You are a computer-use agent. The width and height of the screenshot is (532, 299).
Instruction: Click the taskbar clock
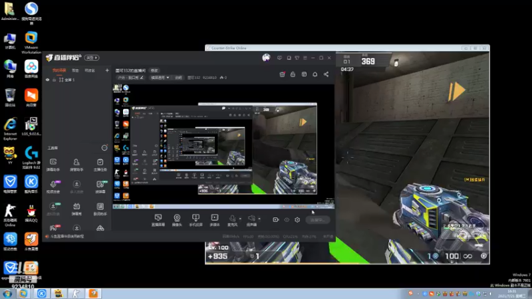511,294
